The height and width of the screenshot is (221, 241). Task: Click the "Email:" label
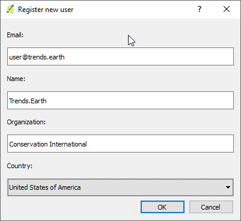click(x=15, y=35)
